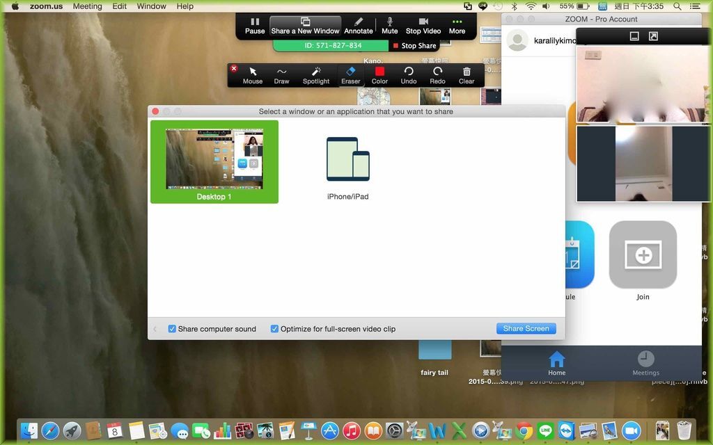Select the Draw annotation tool
This screenshot has height=445, width=713.
click(x=281, y=75)
